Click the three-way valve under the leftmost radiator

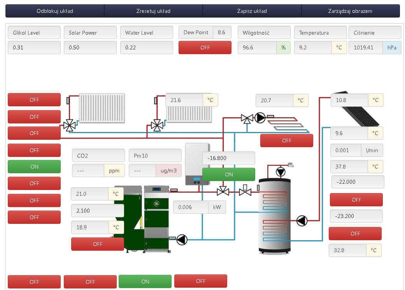click(x=69, y=125)
